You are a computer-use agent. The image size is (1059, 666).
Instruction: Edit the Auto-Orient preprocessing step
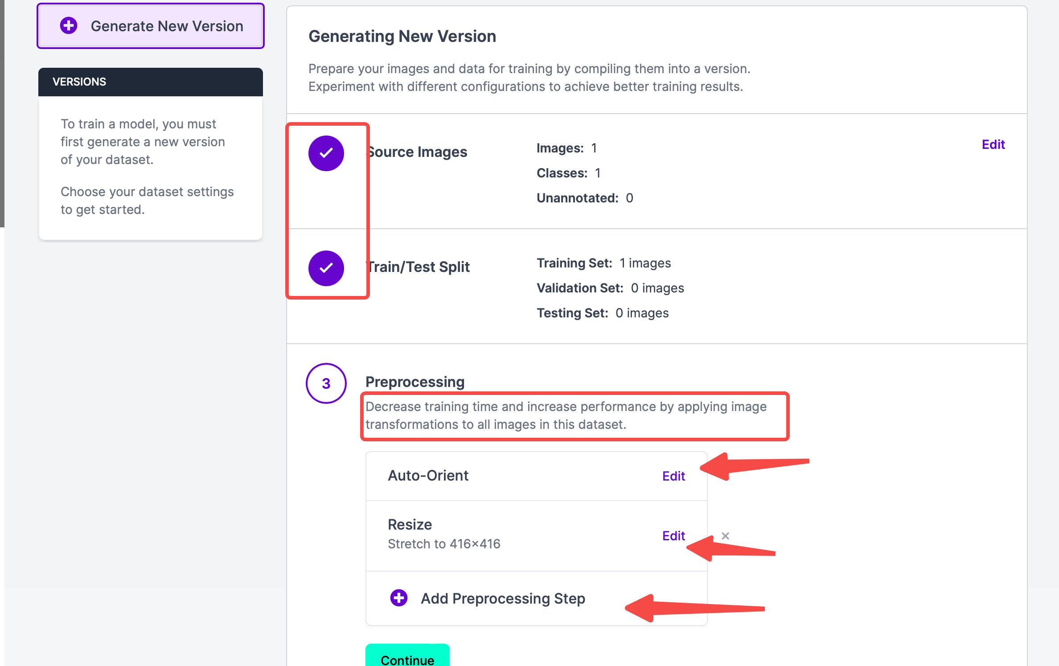tap(673, 476)
